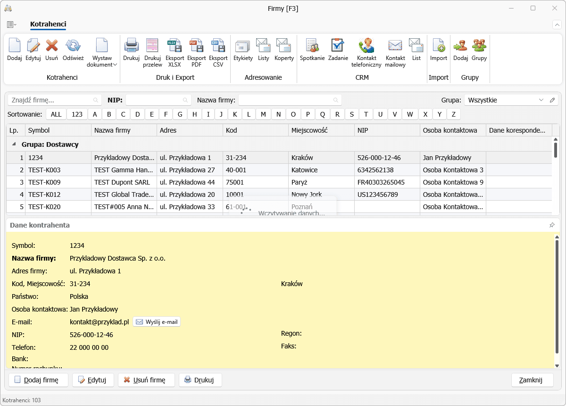Export the list with Eksport XLSX

(x=175, y=53)
